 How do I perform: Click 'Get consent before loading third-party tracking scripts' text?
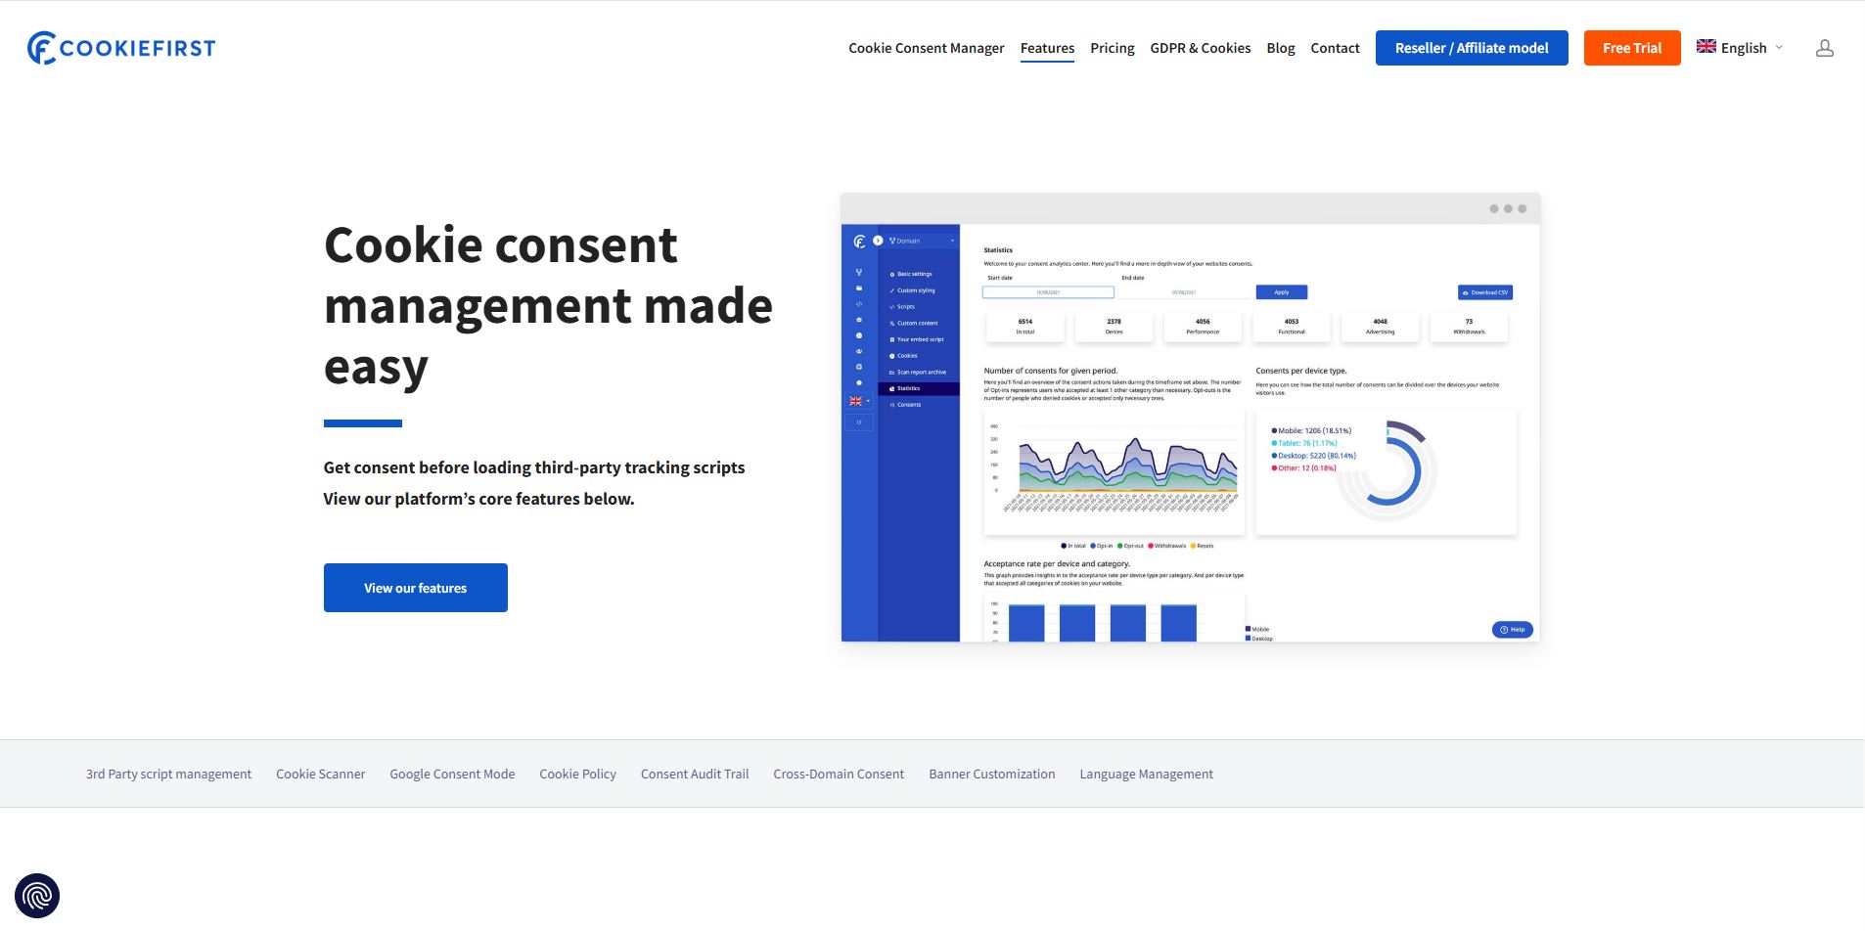(x=534, y=467)
